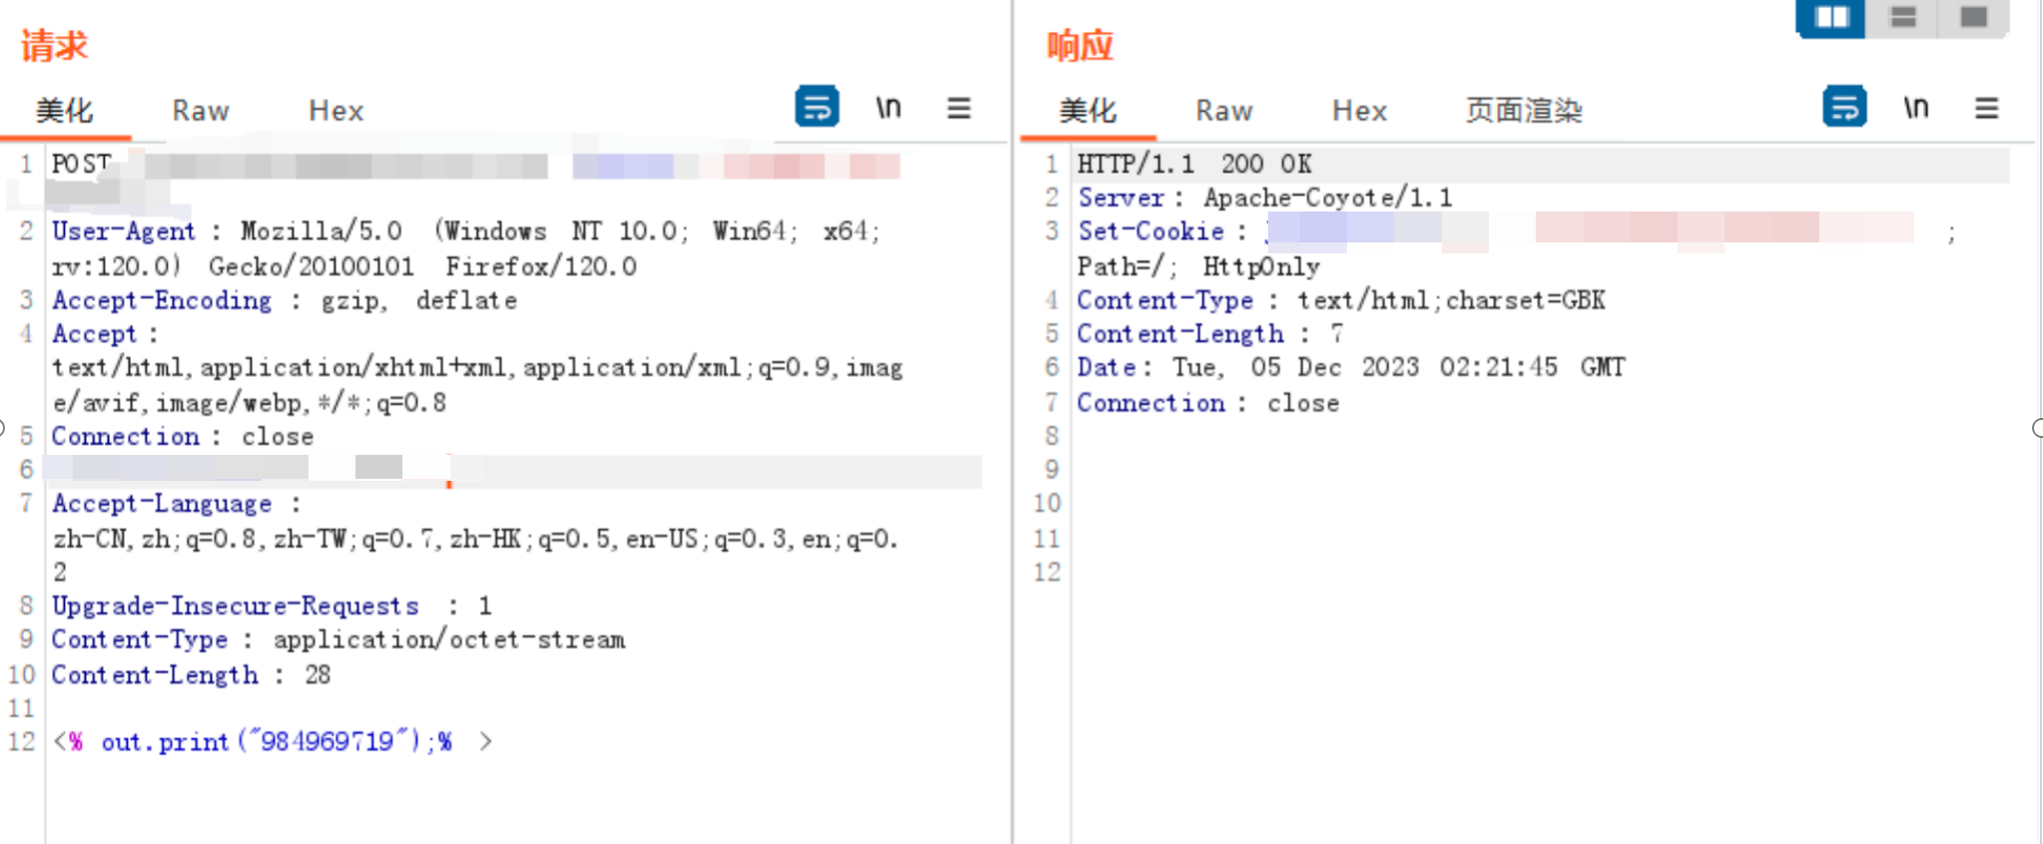Switch to request Hex tab
2043x844 pixels.
pyautogui.click(x=336, y=111)
